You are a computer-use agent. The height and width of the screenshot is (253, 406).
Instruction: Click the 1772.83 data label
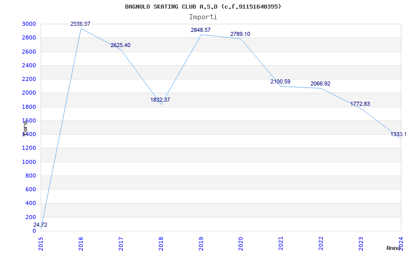tap(360, 104)
